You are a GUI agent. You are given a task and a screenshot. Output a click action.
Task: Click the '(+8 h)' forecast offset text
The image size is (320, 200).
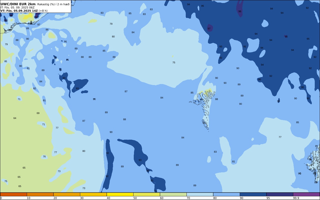click(x=43, y=11)
